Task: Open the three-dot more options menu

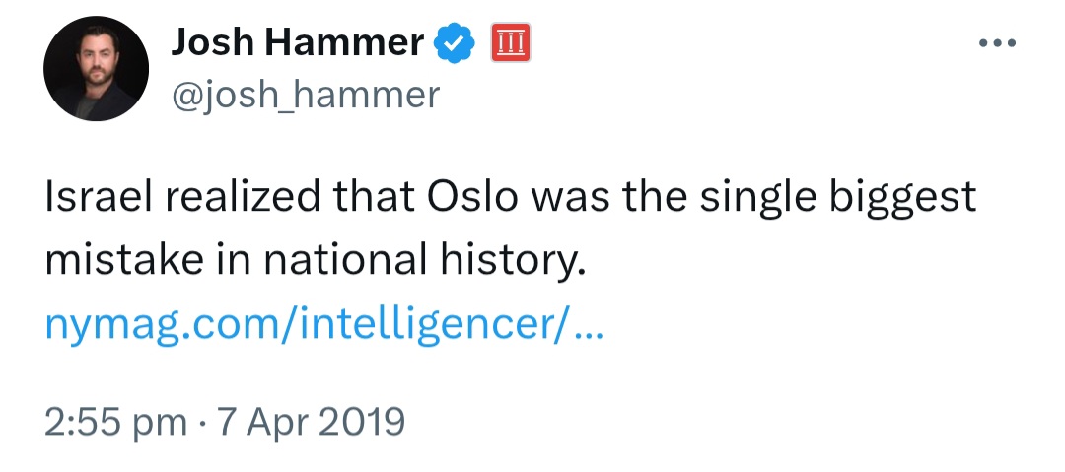Action: [x=998, y=43]
